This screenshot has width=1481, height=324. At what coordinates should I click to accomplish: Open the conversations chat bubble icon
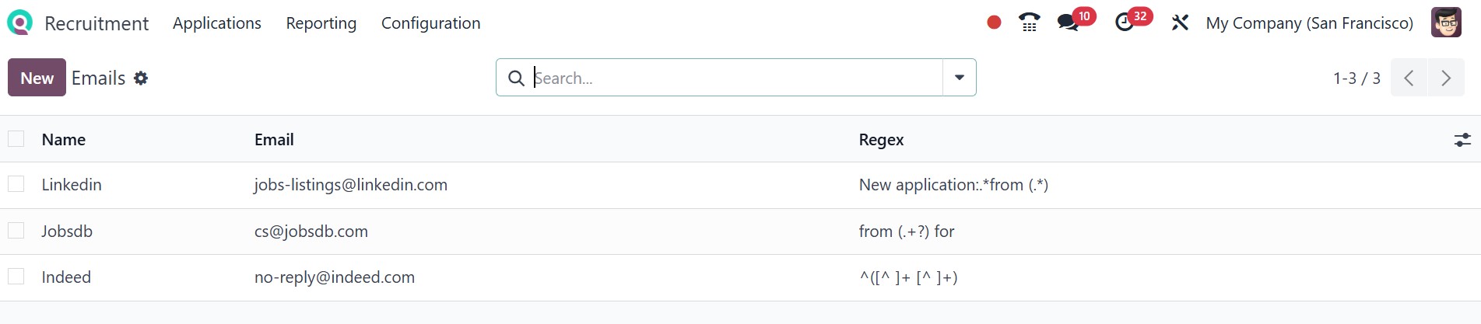coord(1068,23)
